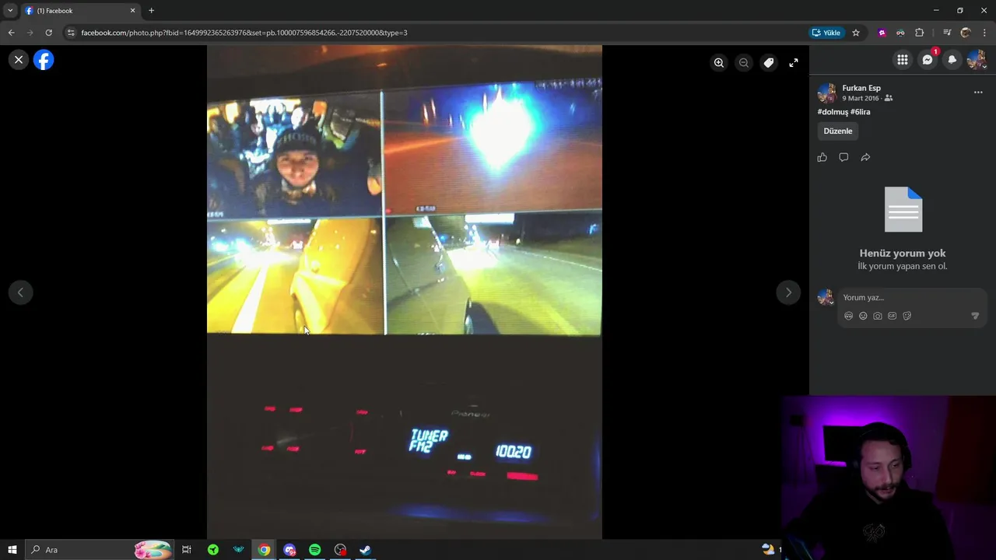Image resolution: width=996 pixels, height=560 pixels.
Task: Bookmark this page with star
Action: pyautogui.click(x=856, y=33)
